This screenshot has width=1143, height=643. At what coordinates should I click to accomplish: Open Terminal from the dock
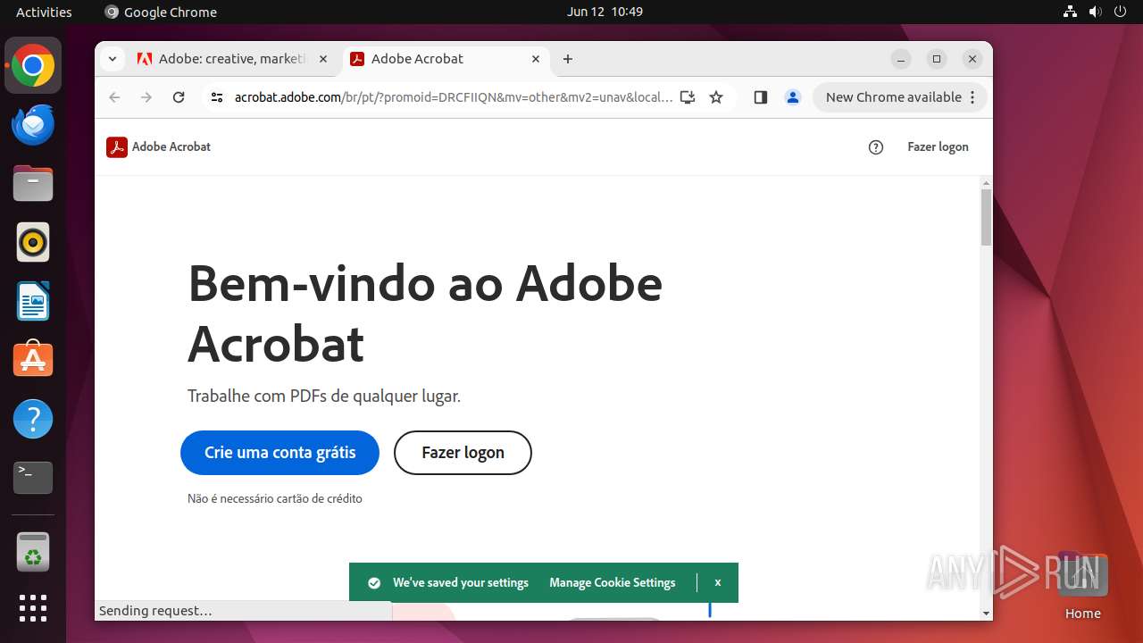(x=33, y=477)
